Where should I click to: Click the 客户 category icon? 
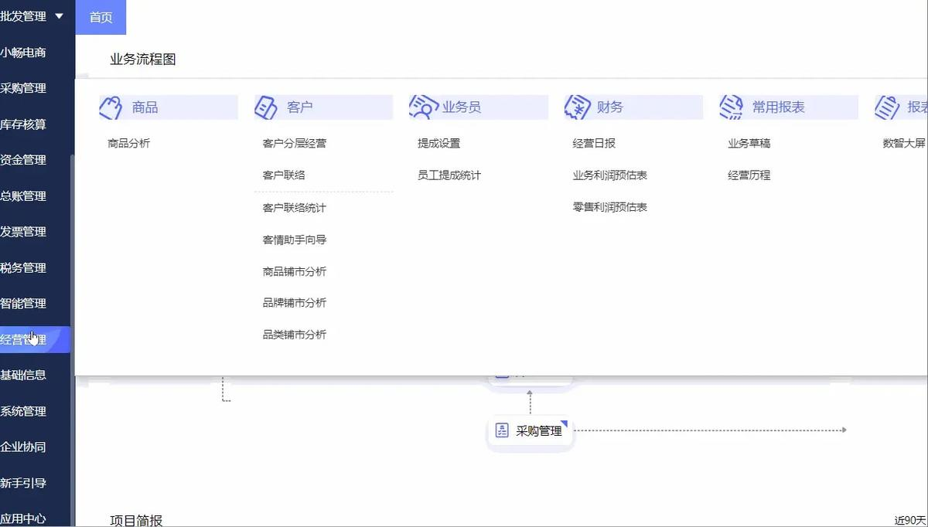(x=265, y=107)
